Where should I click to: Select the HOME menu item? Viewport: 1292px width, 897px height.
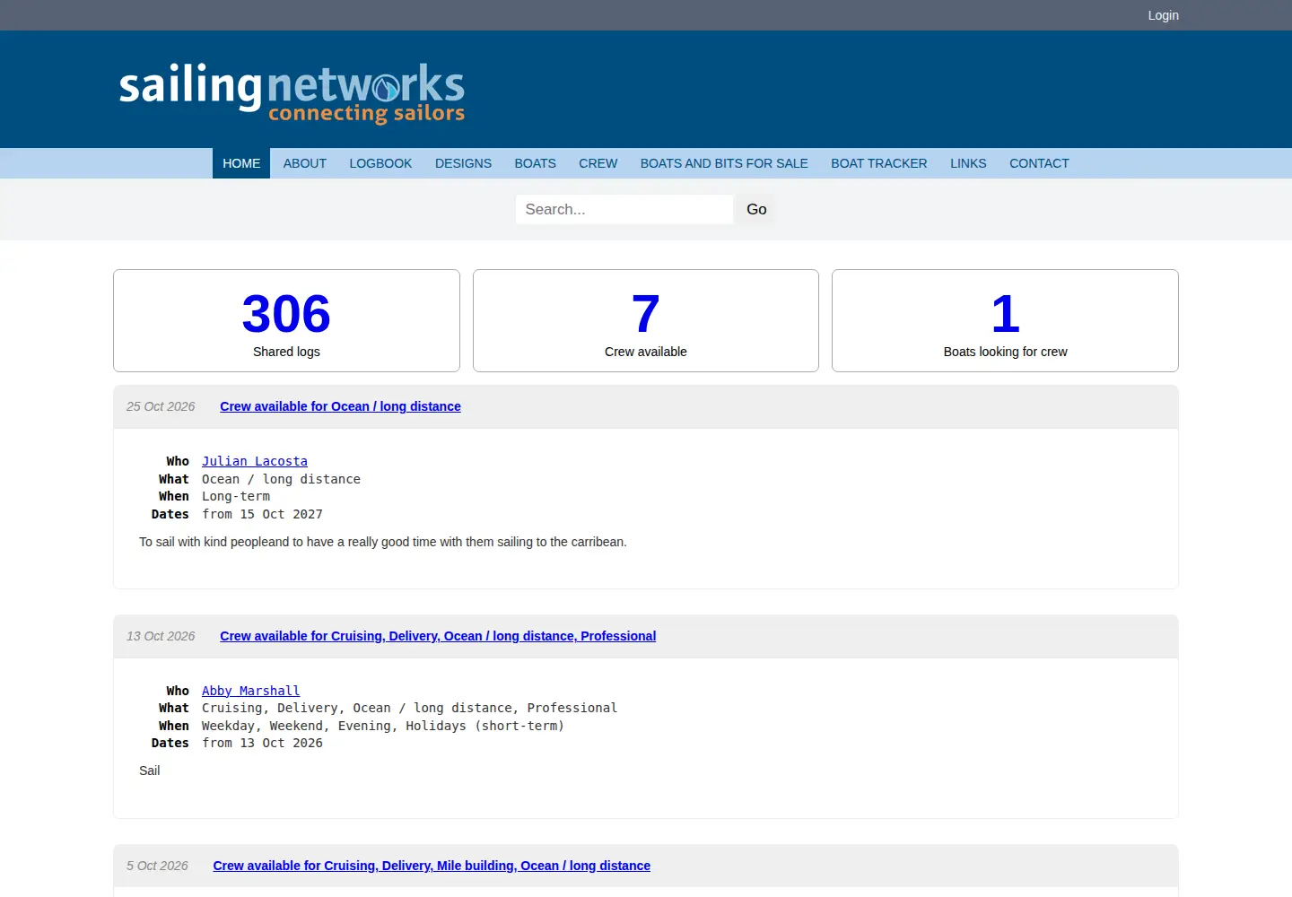[x=241, y=163]
